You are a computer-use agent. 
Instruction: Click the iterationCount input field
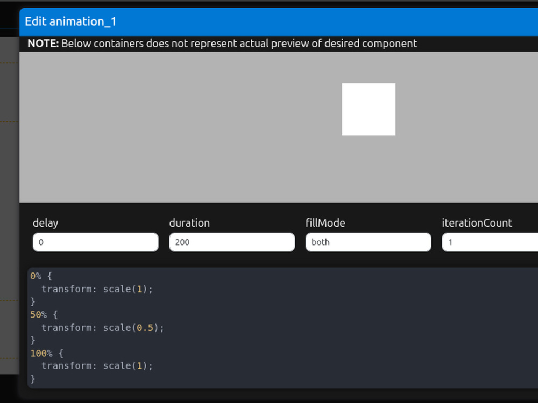[490, 242]
